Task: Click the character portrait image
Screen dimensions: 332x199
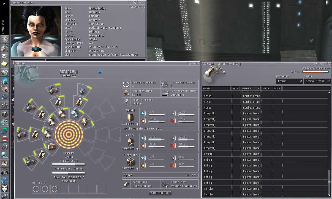Action: tap(36, 31)
